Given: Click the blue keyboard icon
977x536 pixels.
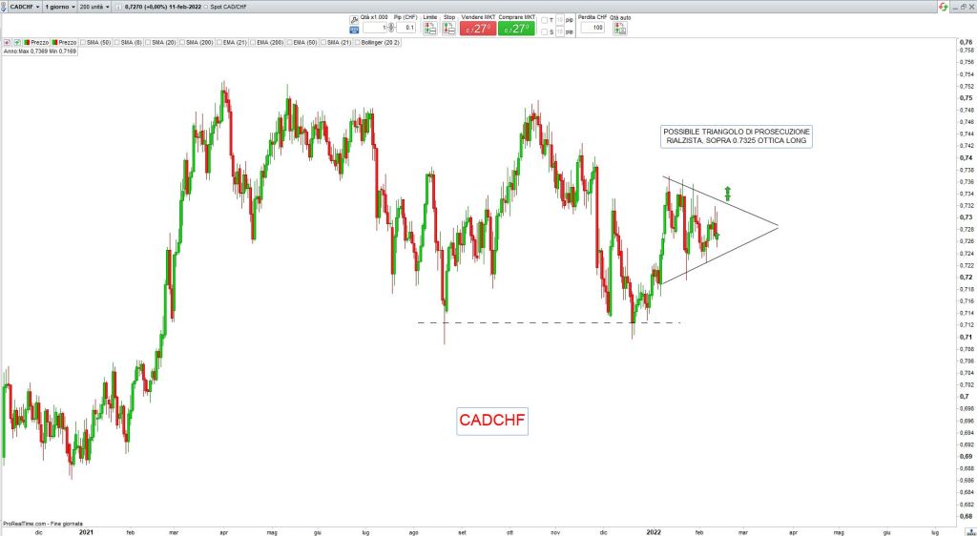Looking at the screenshot, I should pos(354,30).
